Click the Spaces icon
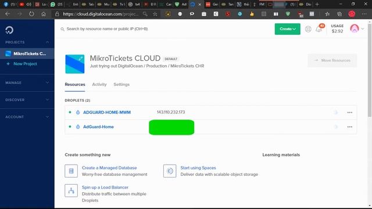Viewport: 372px width, 209px height. (x=170, y=171)
